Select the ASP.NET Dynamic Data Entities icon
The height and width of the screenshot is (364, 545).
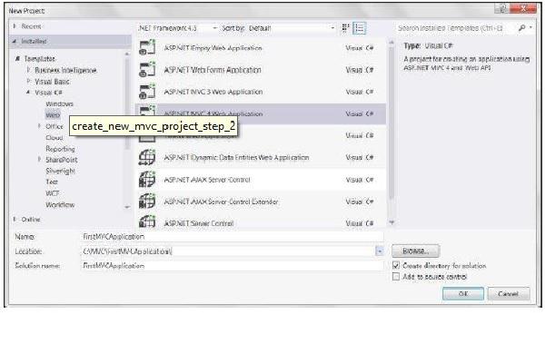(148, 158)
